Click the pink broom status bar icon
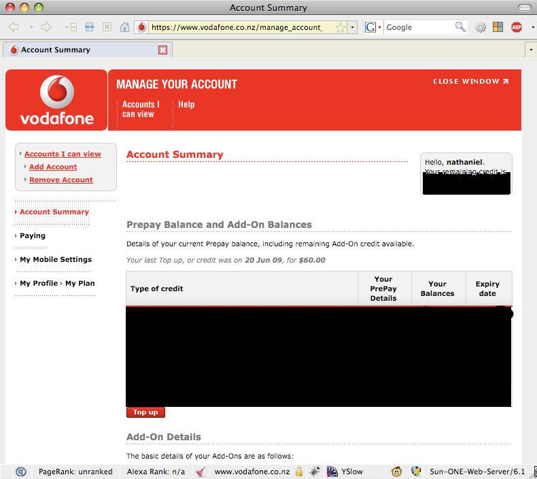This screenshot has width=537, height=479. (201, 472)
